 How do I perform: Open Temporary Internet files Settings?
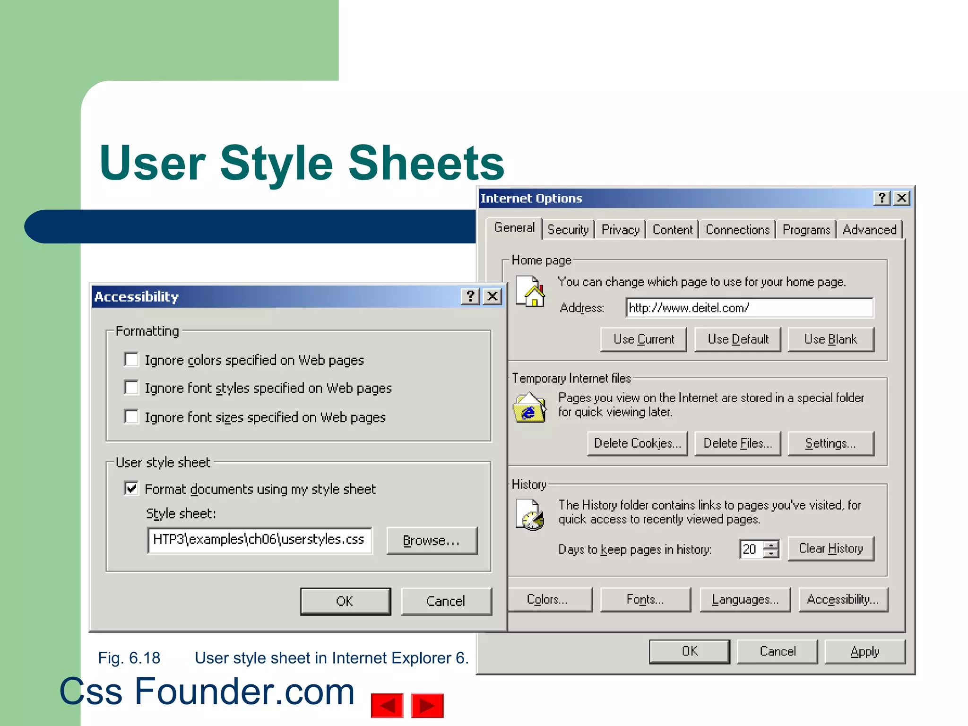coord(831,443)
